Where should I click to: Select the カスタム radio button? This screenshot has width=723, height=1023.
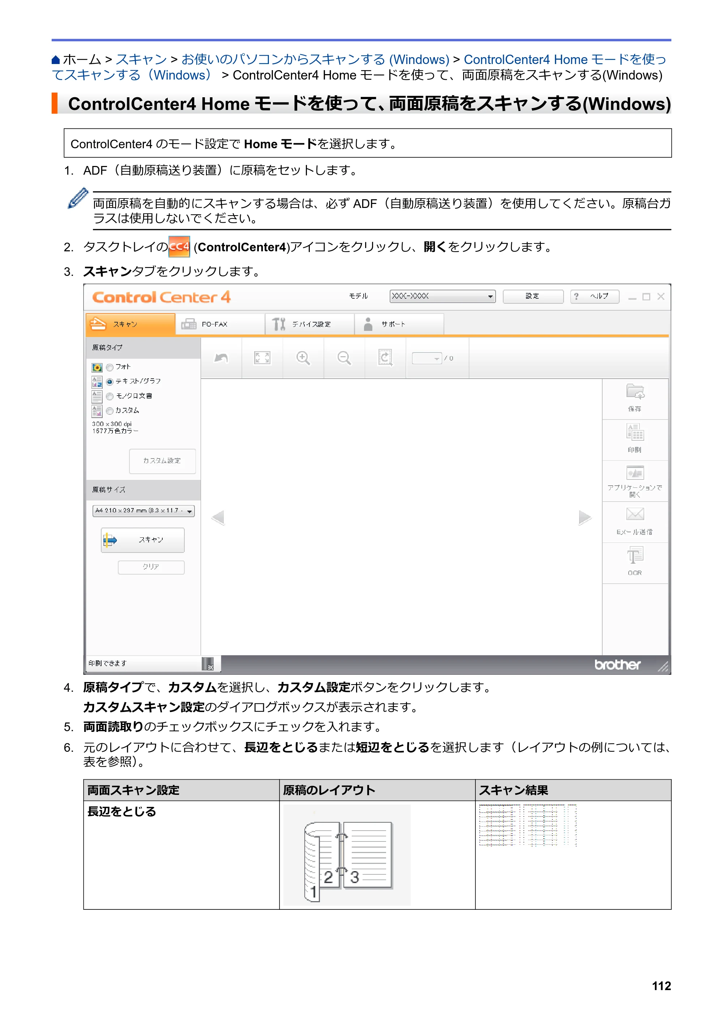pos(110,411)
